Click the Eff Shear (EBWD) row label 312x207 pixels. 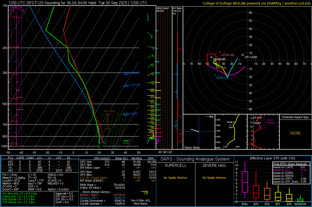point(92,181)
